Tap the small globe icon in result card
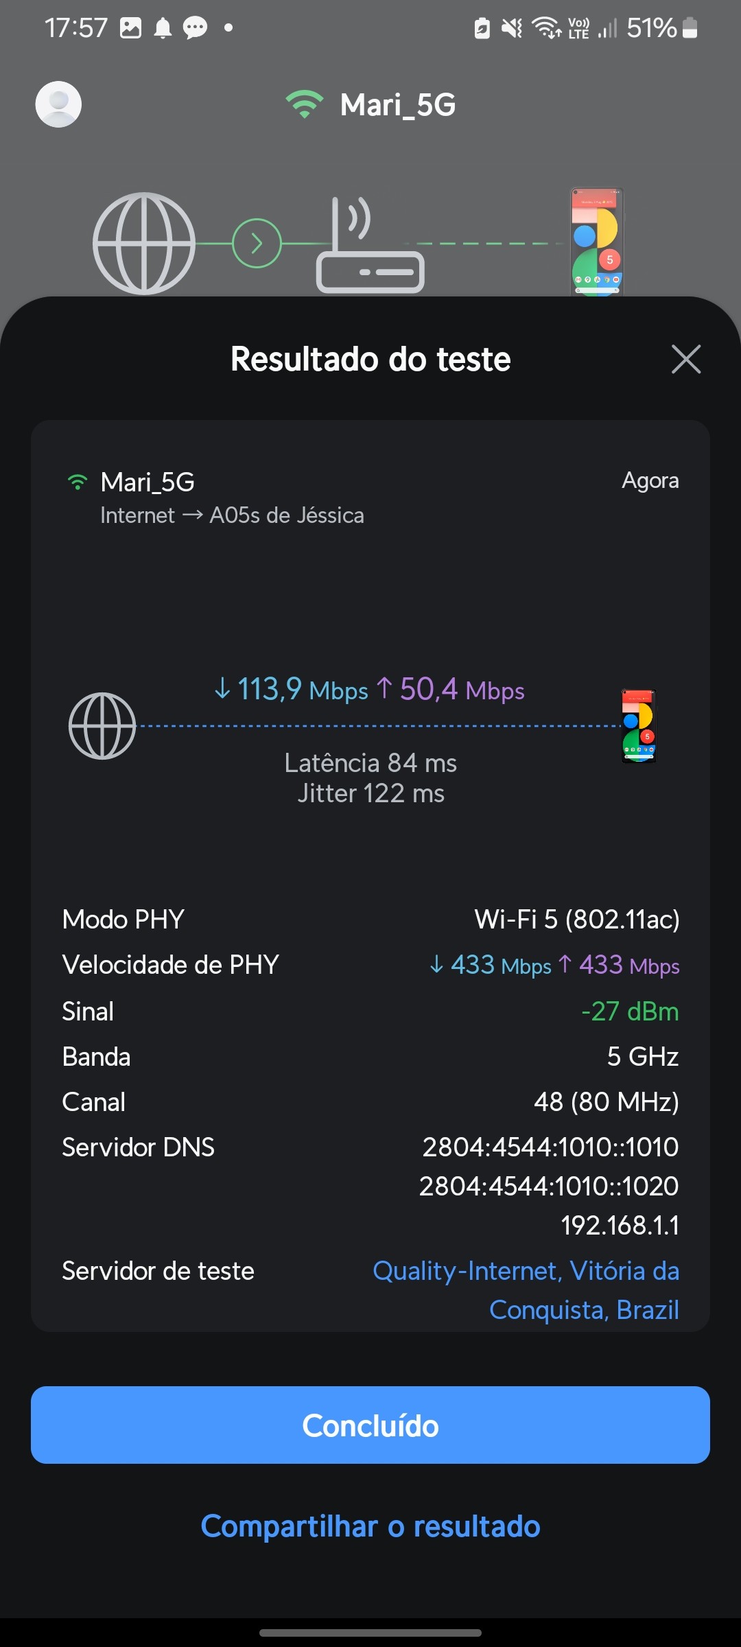The image size is (741, 1647). click(102, 726)
